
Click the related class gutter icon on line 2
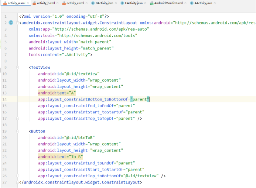pyautogui.click(x=11, y=23)
